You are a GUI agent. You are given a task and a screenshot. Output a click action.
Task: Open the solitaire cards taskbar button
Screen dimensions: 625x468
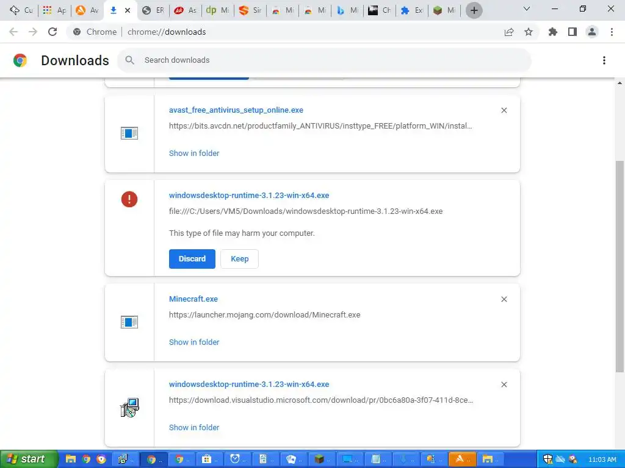(x=294, y=459)
